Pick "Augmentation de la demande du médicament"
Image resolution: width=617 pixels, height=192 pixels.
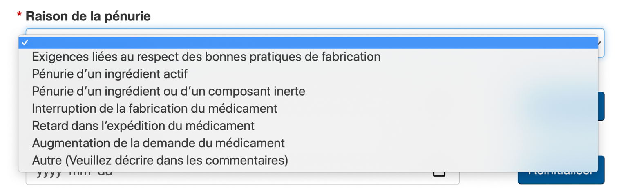tap(158, 143)
